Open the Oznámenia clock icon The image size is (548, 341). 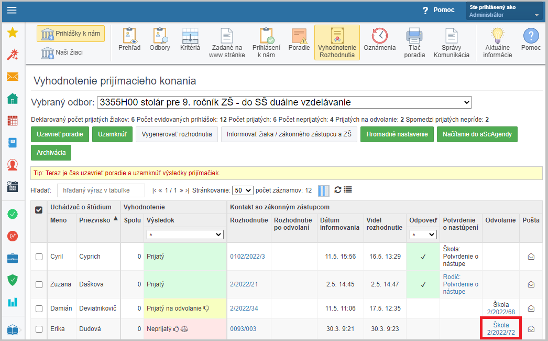click(379, 39)
